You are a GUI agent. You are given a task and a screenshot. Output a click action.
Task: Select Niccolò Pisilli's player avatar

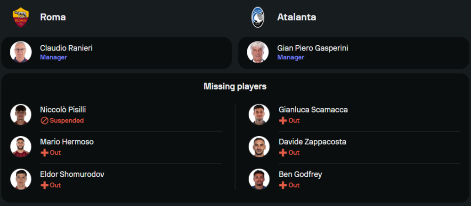21,115
